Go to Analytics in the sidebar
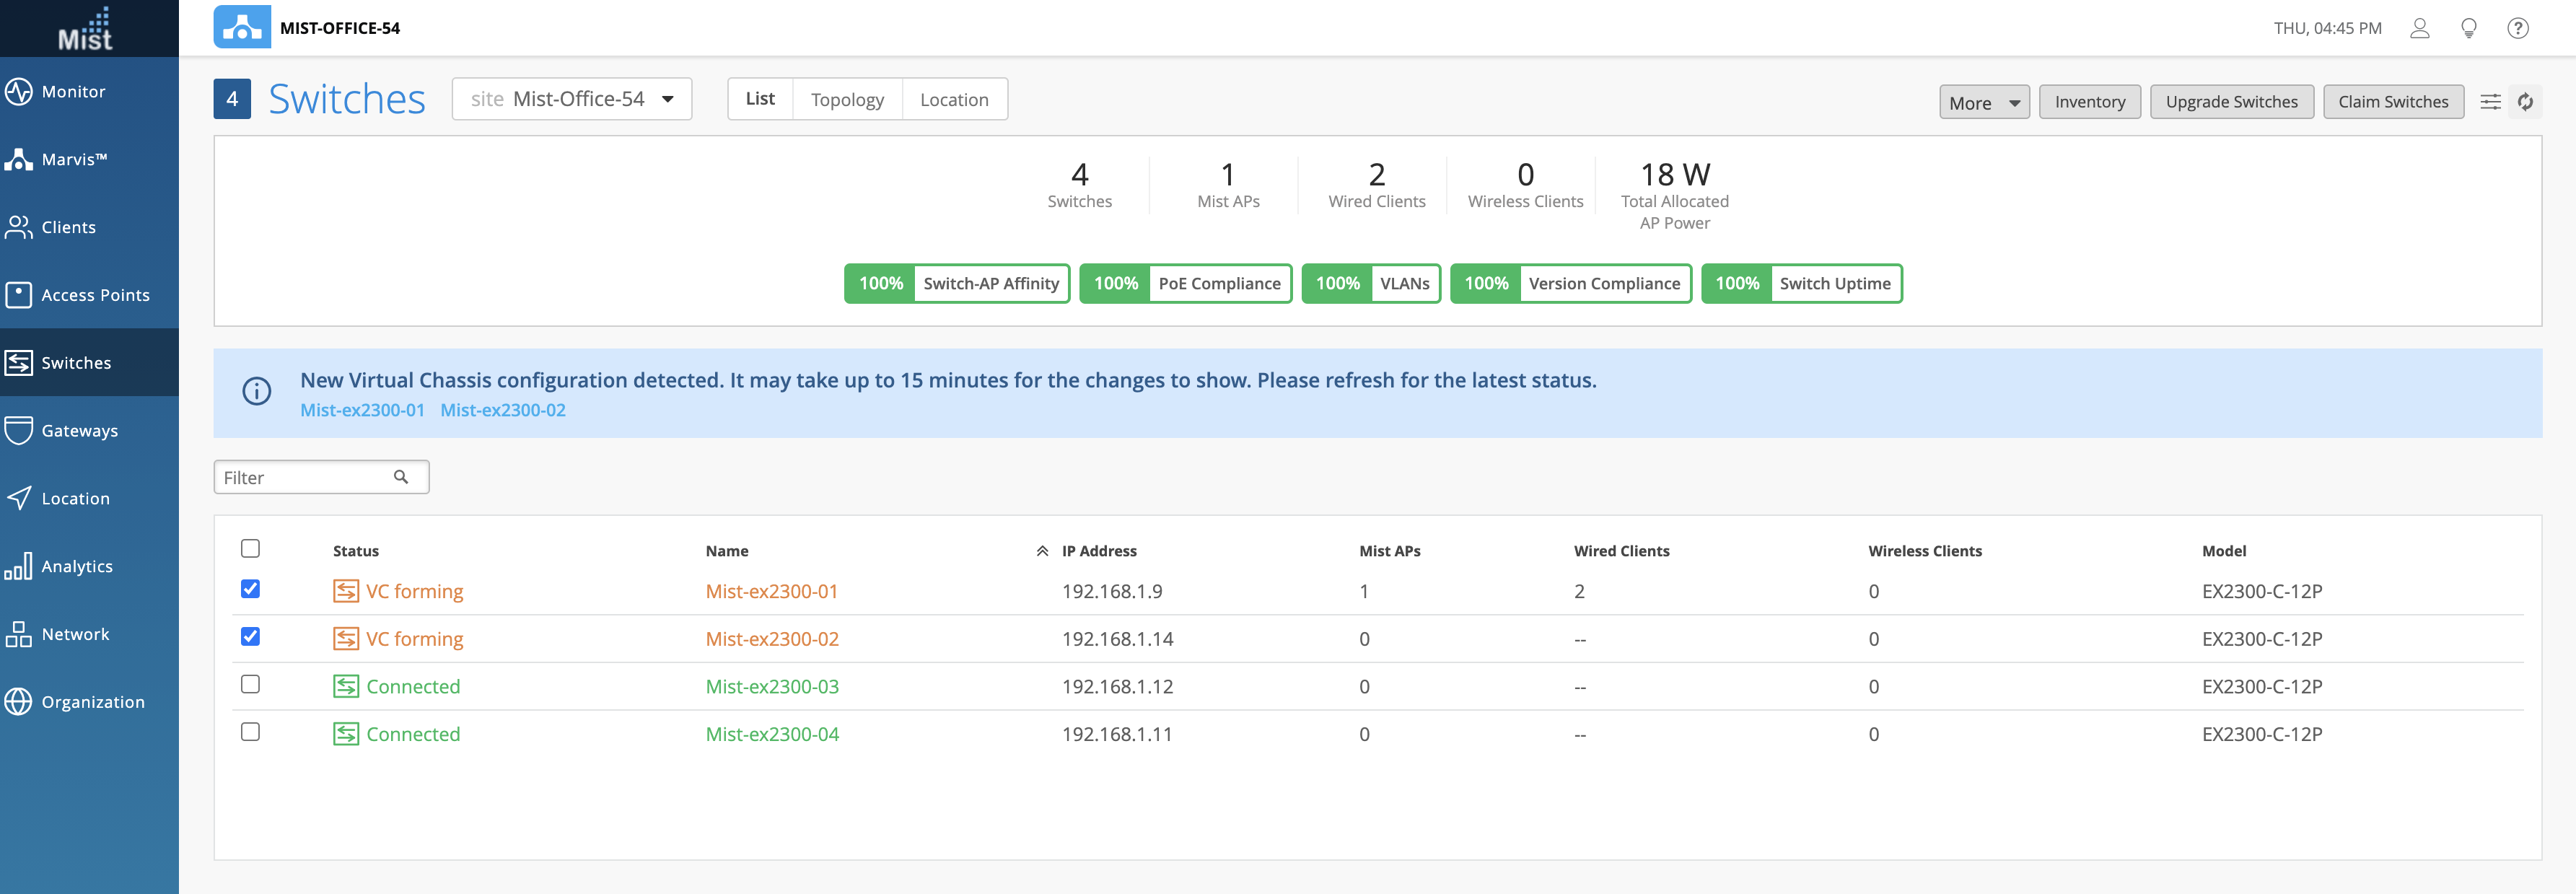Viewport: 2576px width, 894px height. [76, 566]
